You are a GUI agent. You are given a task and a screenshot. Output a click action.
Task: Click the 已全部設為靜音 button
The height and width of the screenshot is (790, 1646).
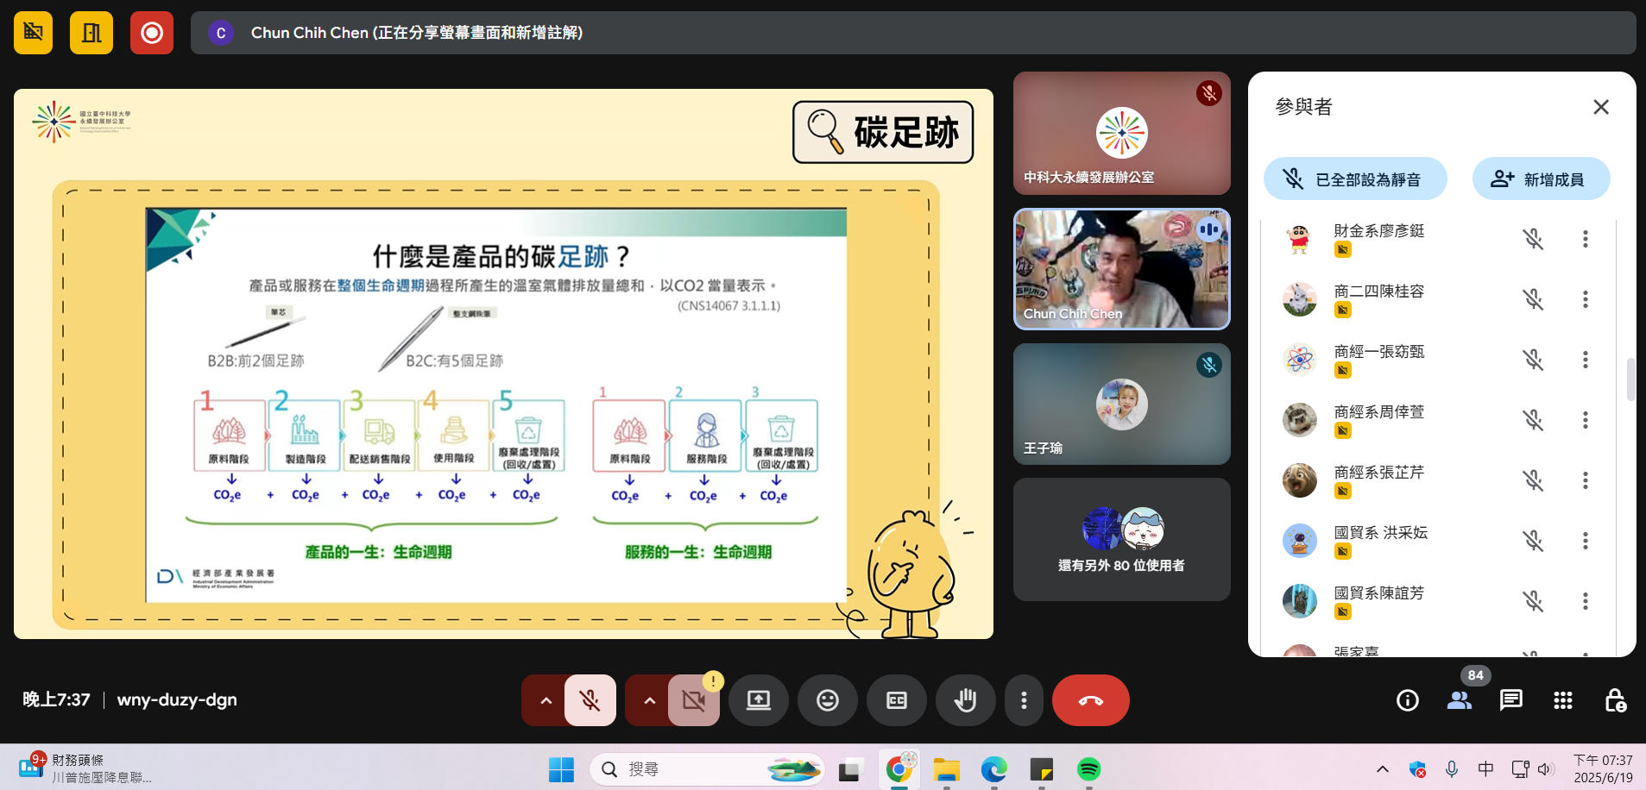coord(1355,179)
